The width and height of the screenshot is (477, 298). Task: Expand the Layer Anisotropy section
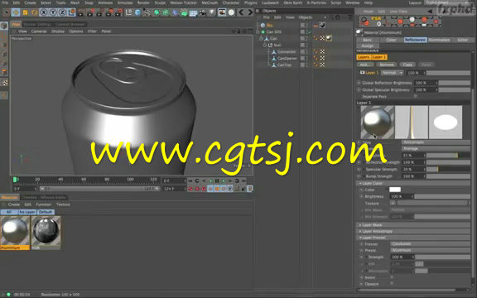[x=412, y=232]
